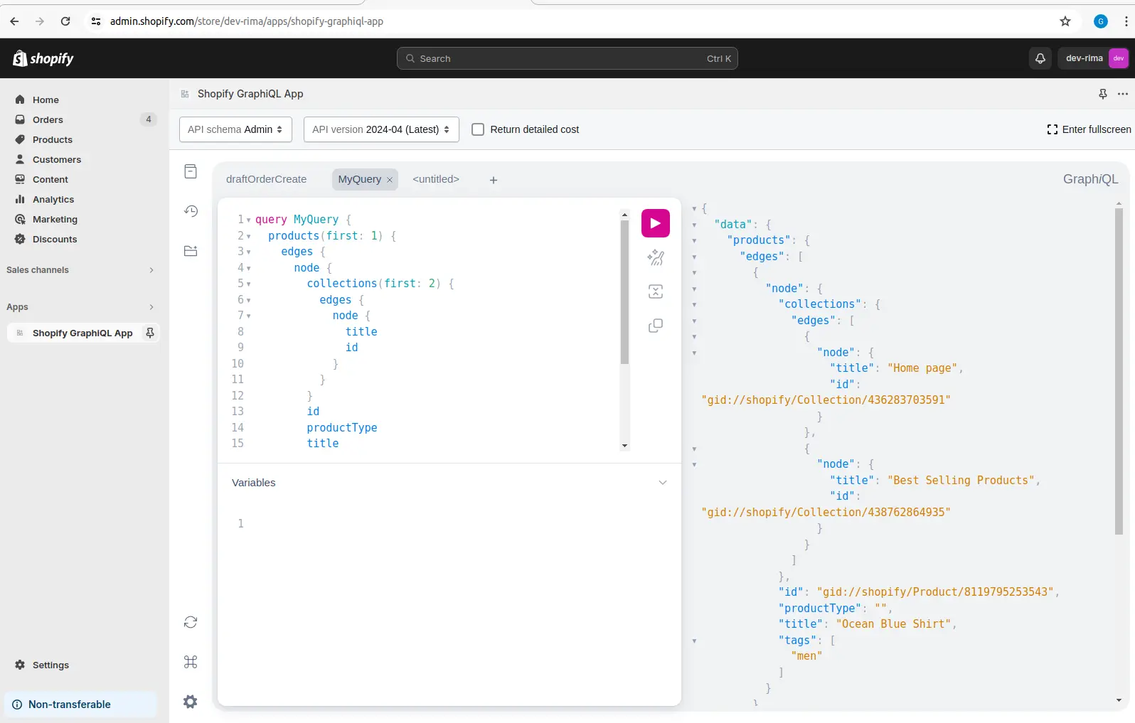Click the Merge fragments icon
The width and height of the screenshot is (1135, 723).
[655, 291]
